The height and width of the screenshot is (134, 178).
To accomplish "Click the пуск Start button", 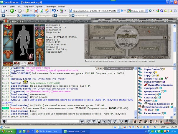I will 8,131.
